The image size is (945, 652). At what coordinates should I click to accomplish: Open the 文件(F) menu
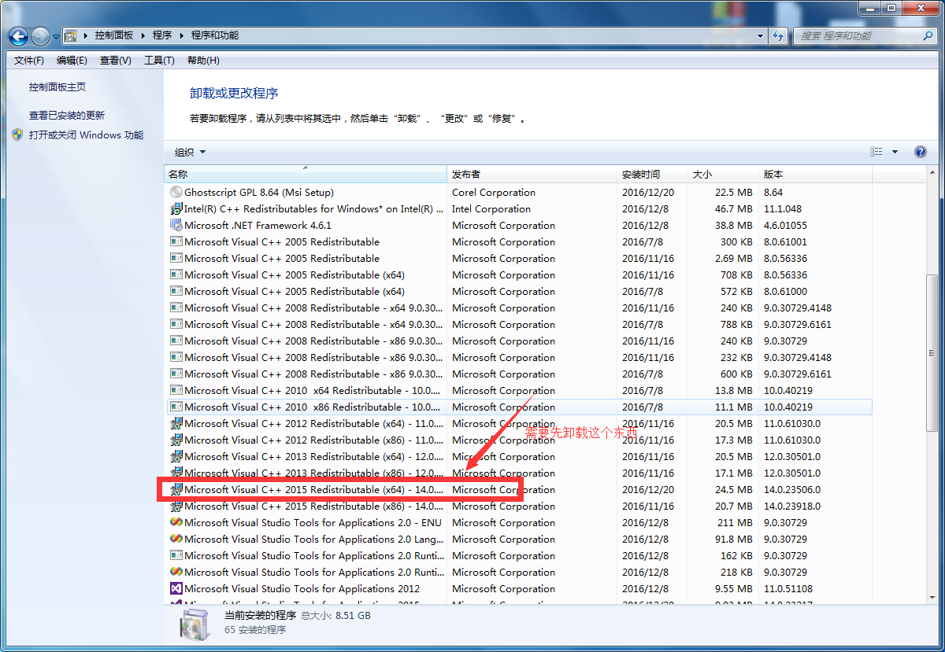[x=29, y=61]
